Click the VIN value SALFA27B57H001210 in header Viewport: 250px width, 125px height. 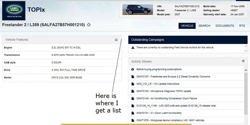pyautogui.click(x=187, y=6)
